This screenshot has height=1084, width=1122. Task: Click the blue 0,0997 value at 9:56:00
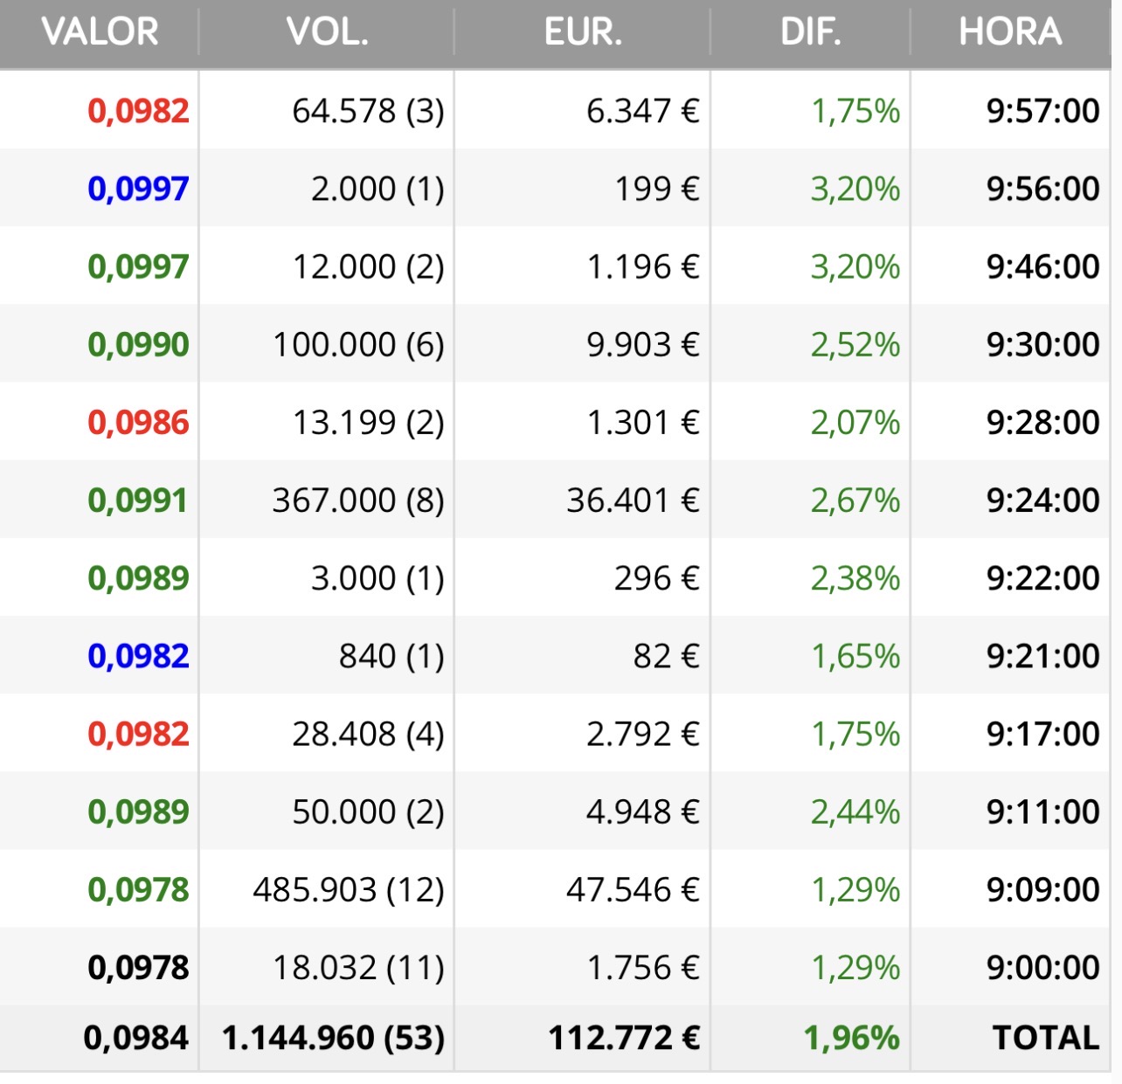click(x=138, y=189)
